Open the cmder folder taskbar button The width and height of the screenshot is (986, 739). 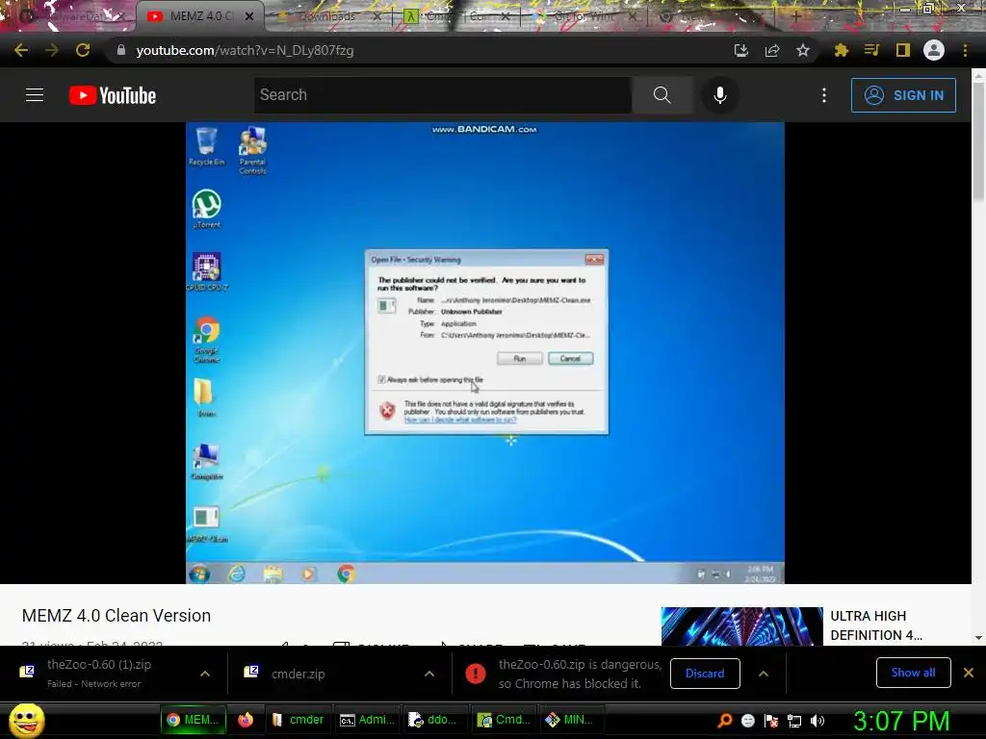point(298,720)
